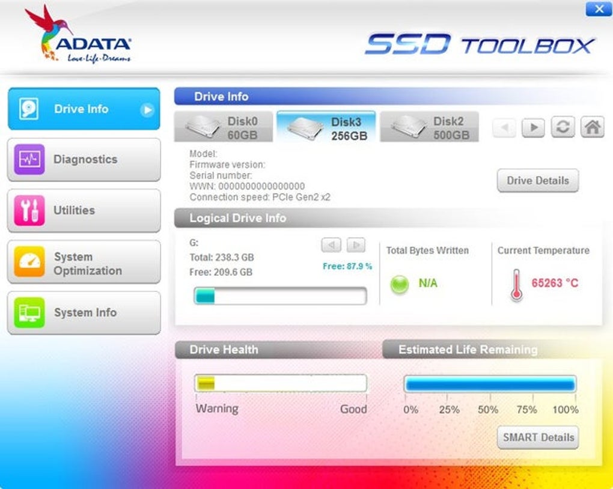The width and height of the screenshot is (613, 489).
Task: Click the right arrow in Logical Drive Info
Action: [x=356, y=245]
